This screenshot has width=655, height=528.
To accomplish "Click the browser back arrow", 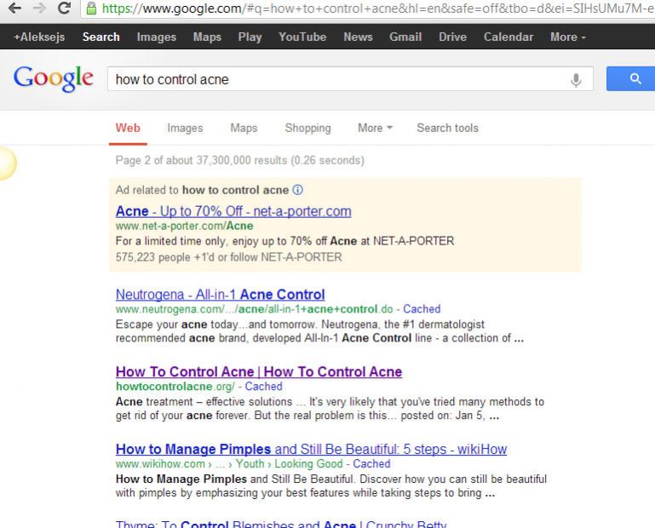I will 15,8.
